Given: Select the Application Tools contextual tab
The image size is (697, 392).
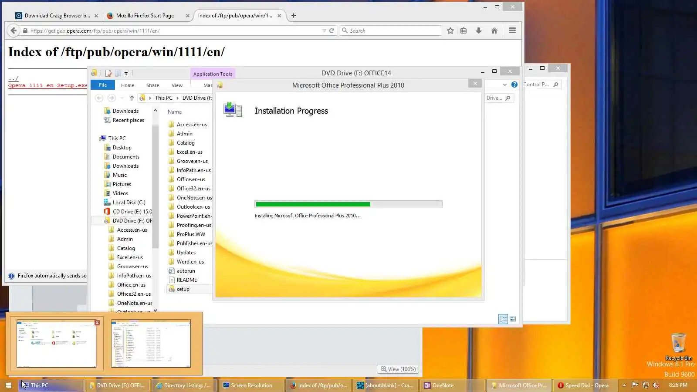Looking at the screenshot, I should [213, 74].
